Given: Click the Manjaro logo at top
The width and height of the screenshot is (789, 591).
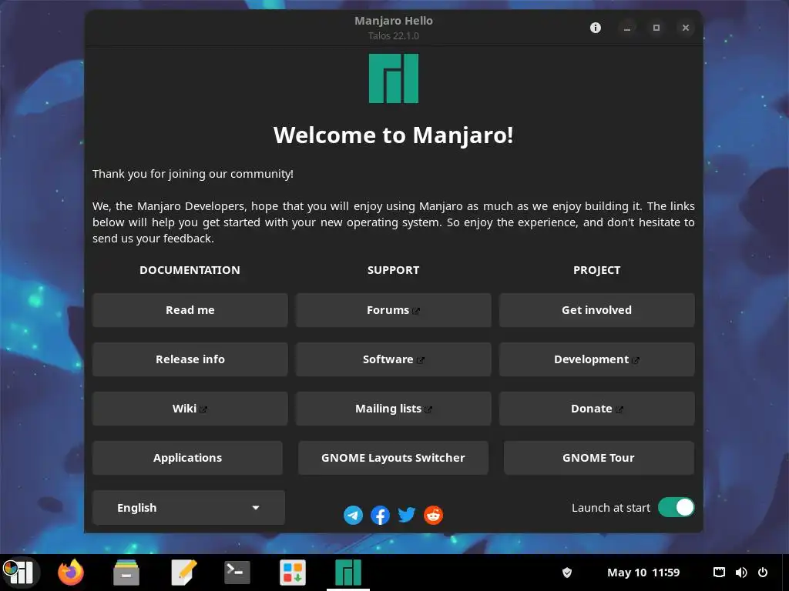Looking at the screenshot, I should coord(394,78).
